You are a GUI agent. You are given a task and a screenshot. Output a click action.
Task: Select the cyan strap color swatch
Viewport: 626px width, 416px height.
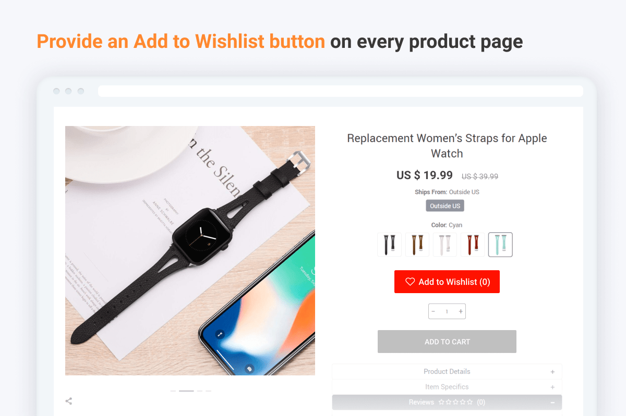(x=500, y=245)
